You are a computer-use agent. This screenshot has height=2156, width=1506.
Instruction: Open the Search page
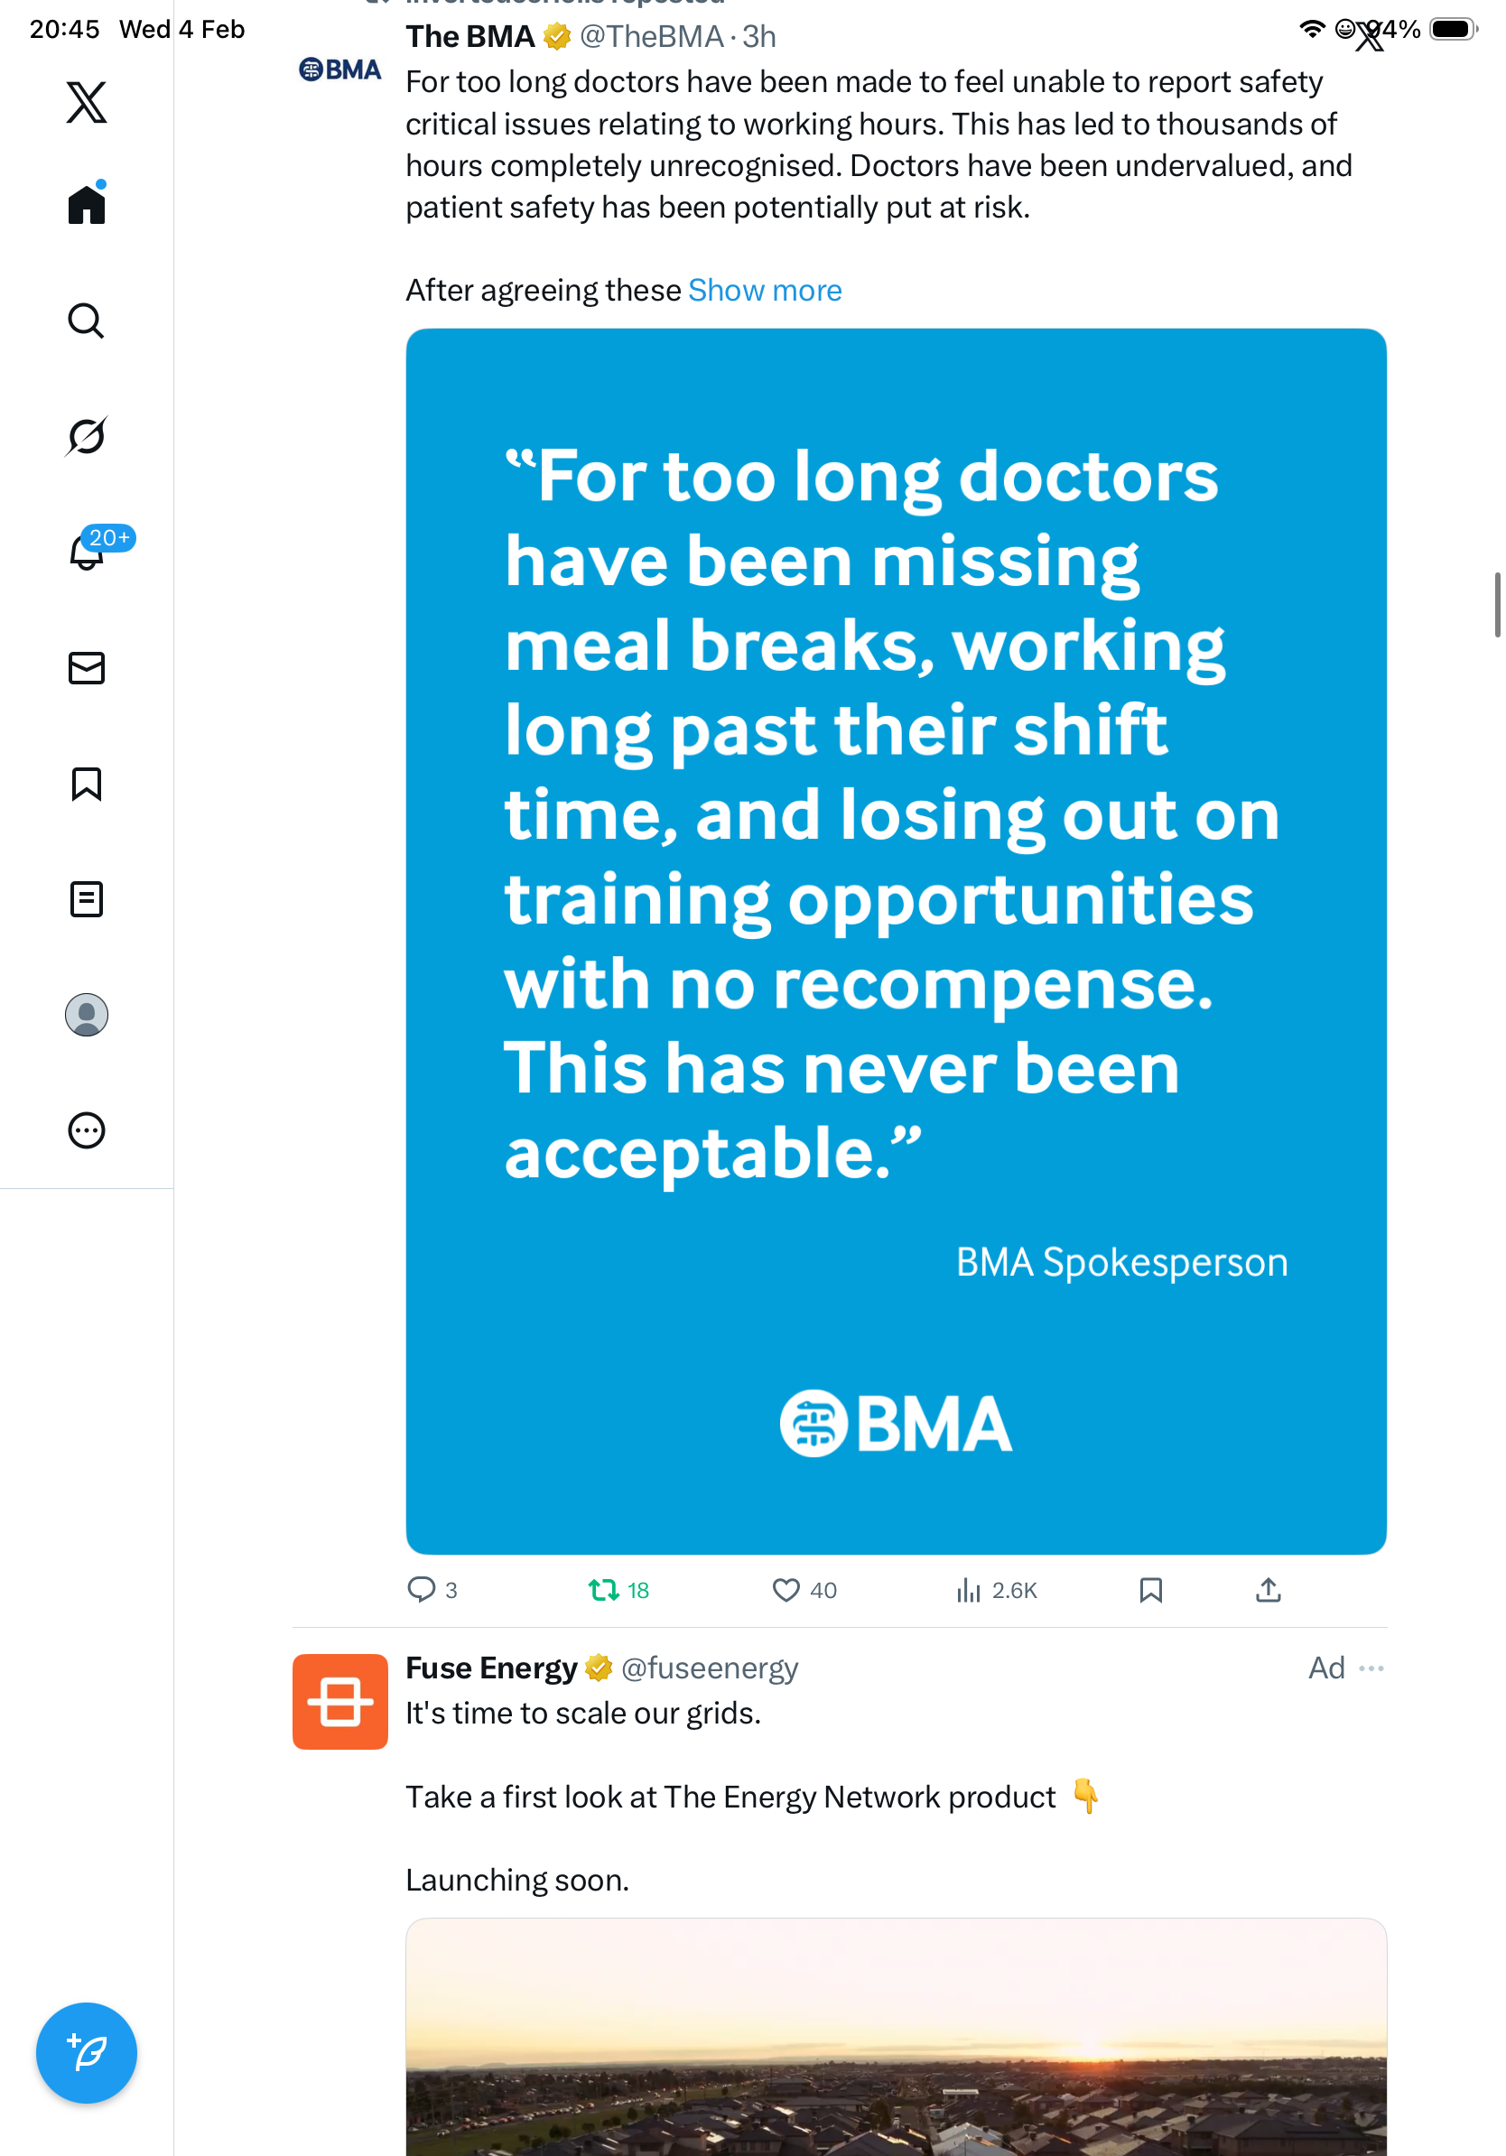pyautogui.click(x=87, y=321)
